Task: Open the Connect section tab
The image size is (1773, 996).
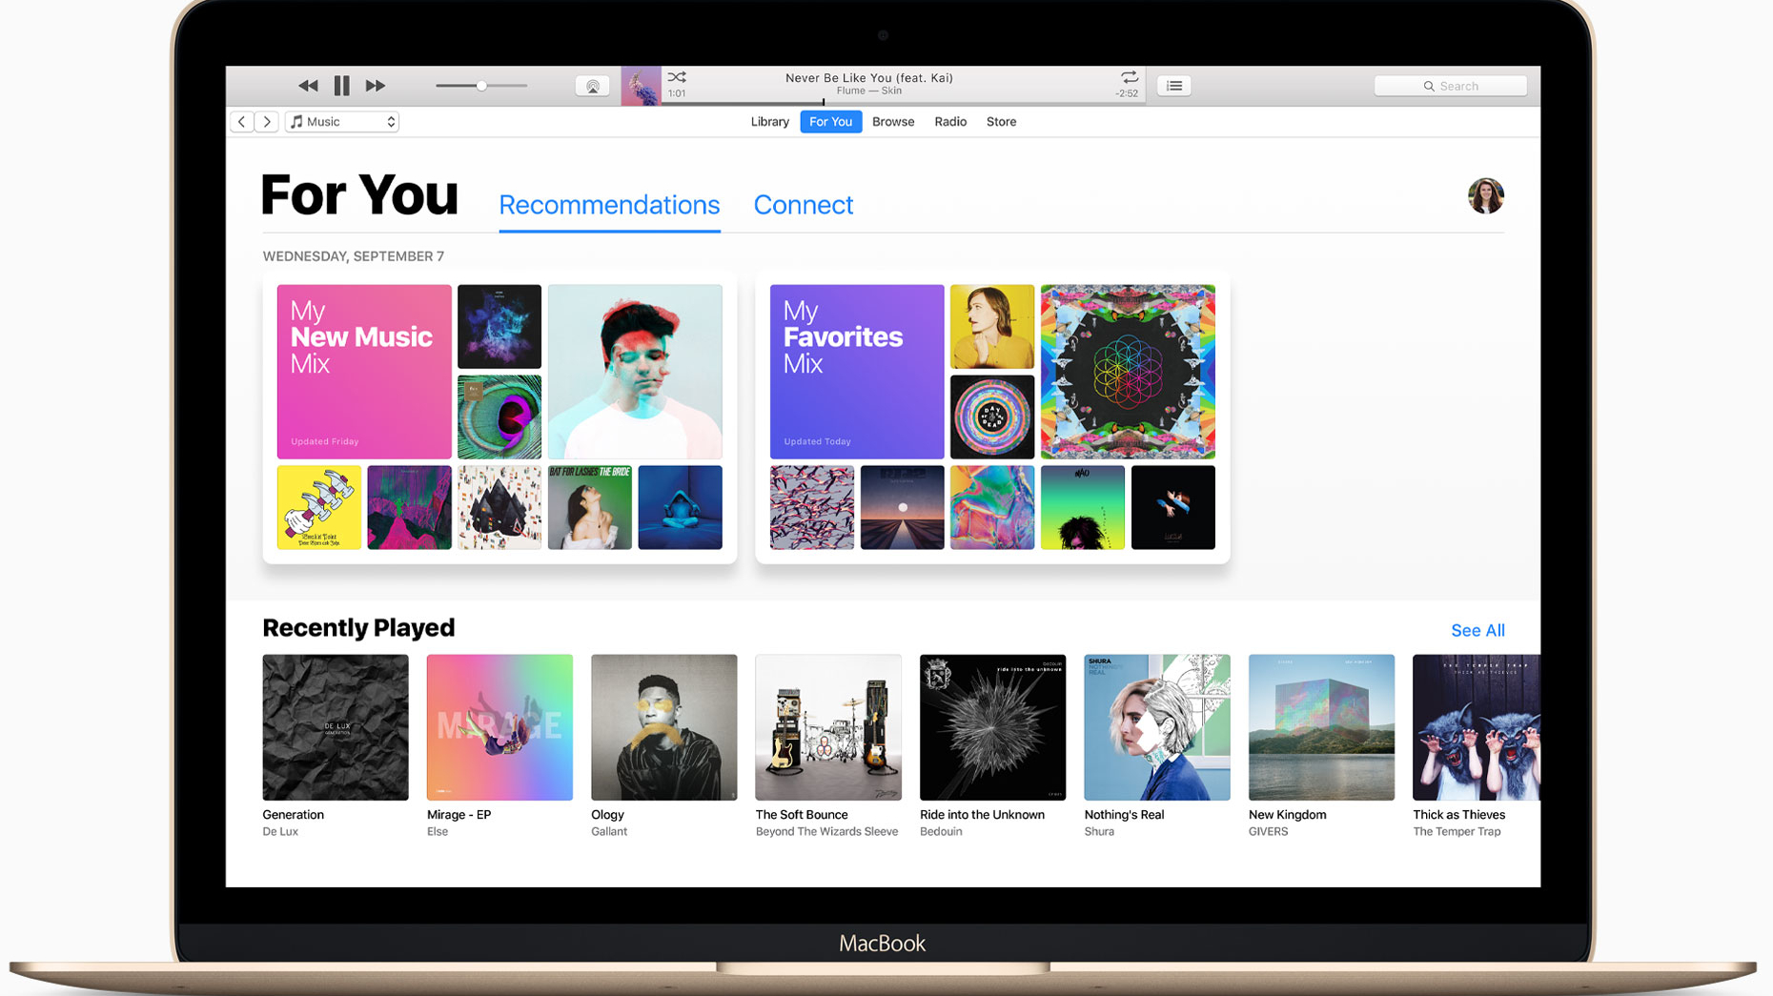Action: pyautogui.click(x=804, y=205)
